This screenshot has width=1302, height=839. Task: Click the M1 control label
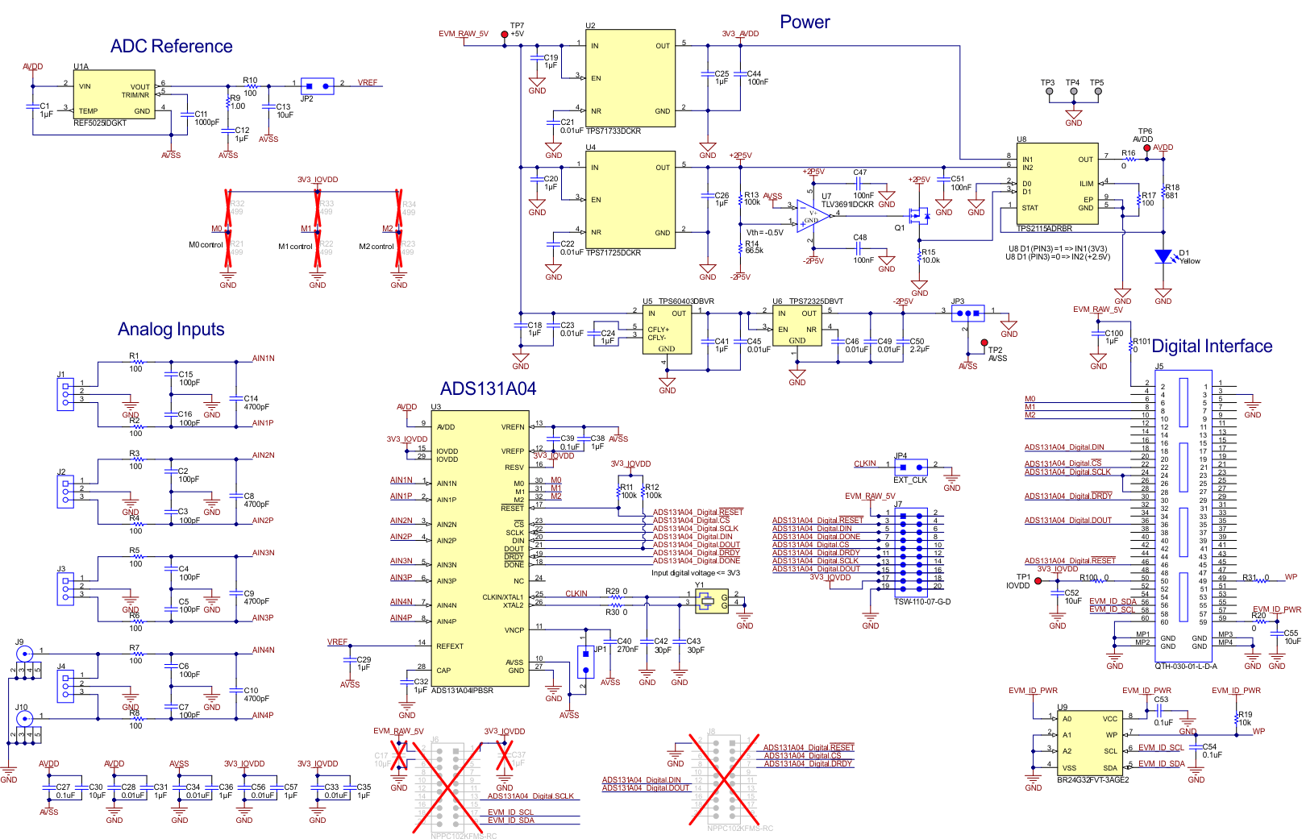click(295, 247)
